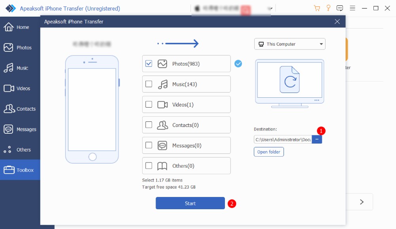Open the shopping cart purchase icon

(317, 8)
